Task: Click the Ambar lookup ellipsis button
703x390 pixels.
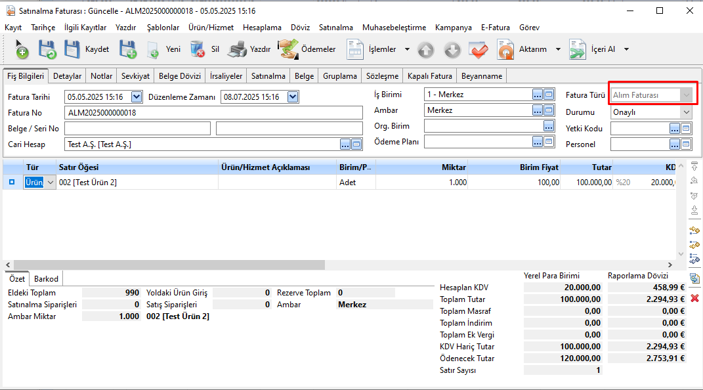Action: (x=538, y=110)
